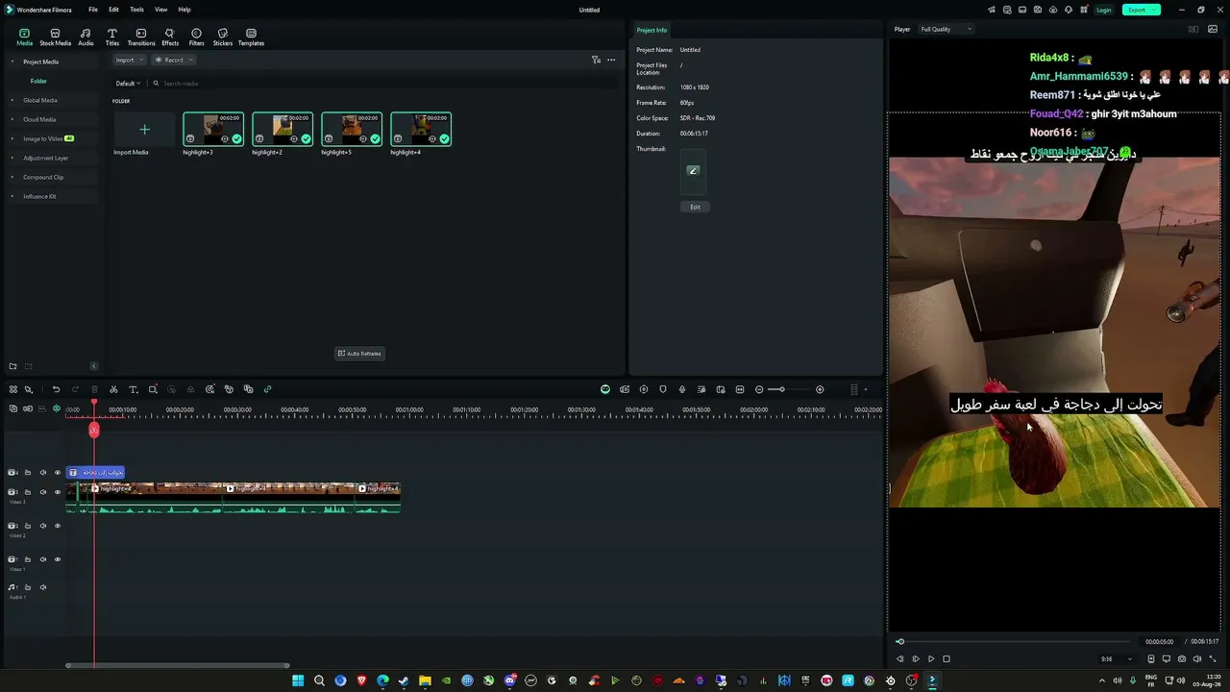Hide the Video 3 track

(58, 492)
